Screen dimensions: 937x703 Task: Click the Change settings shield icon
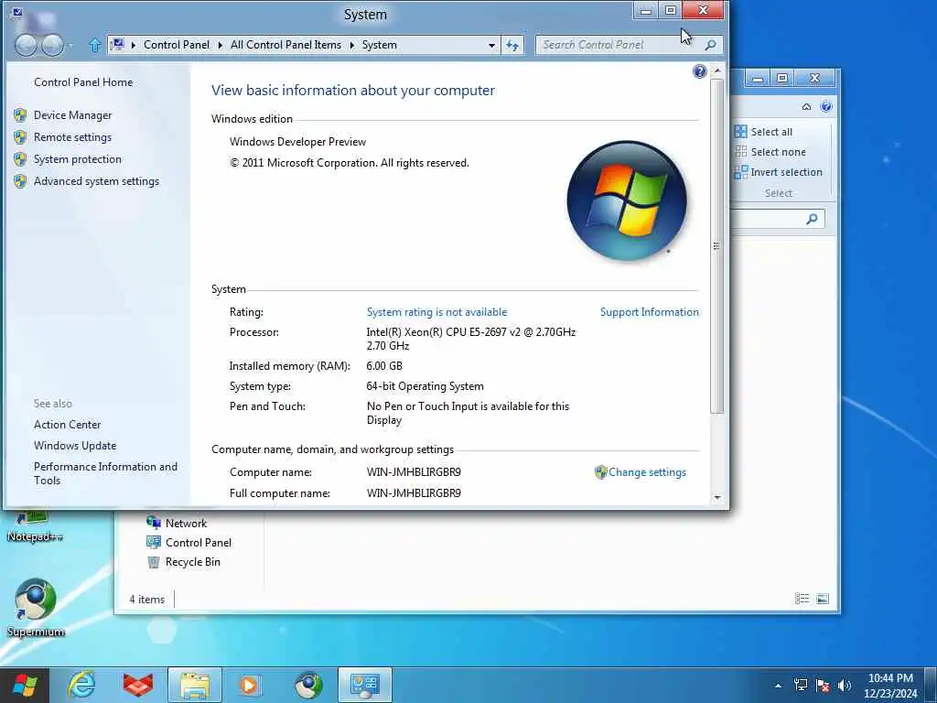tap(600, 472)
